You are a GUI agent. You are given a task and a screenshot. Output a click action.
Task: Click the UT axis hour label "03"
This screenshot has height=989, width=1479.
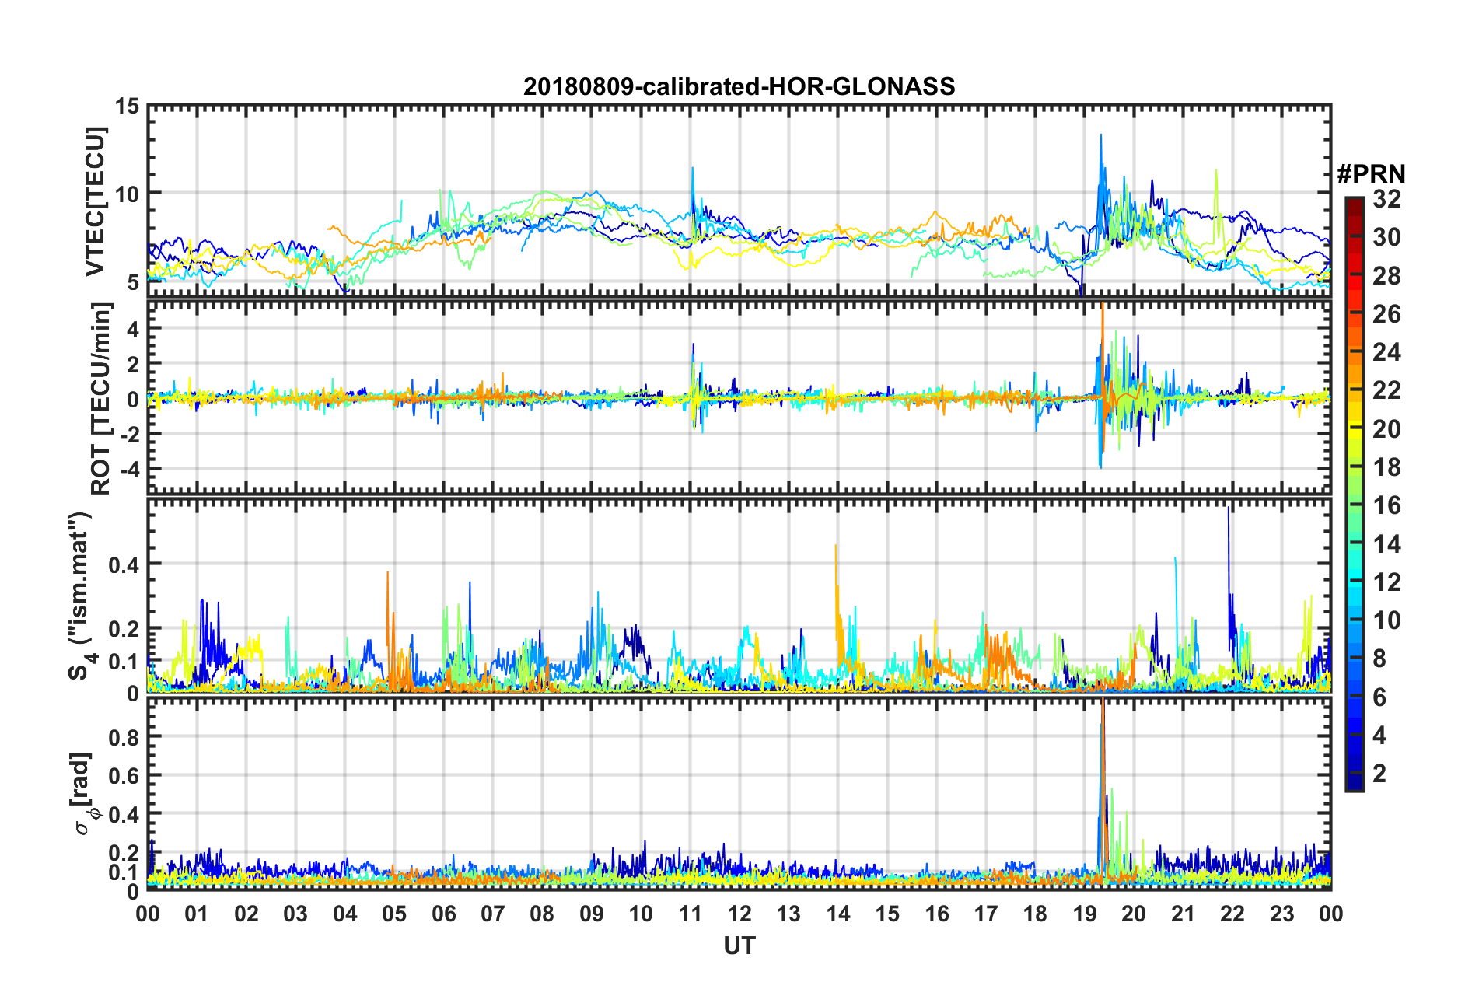(295, 914)
